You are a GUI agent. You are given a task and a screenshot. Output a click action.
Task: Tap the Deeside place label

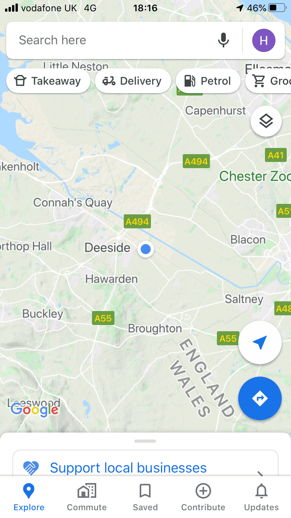[107, 247]
